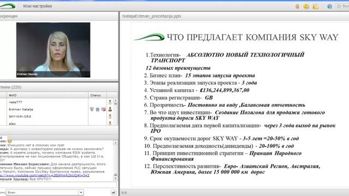349x196 pixels.
Task: Open the Мои настройки menu
Action: [38, 6]
